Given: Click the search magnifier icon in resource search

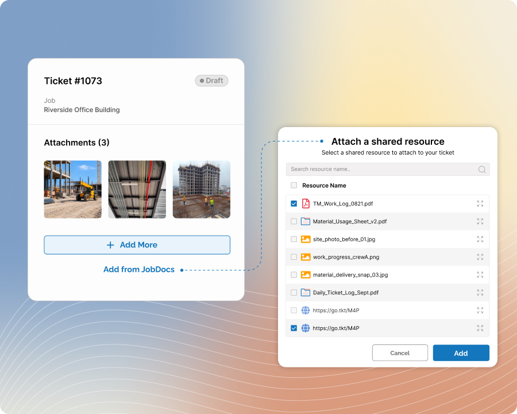Looking at the screenshot, I should pyautogui.click(x=482, y=170).
